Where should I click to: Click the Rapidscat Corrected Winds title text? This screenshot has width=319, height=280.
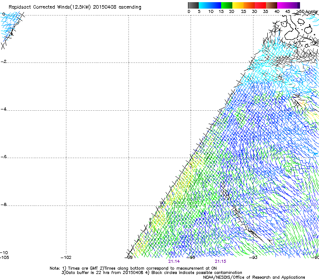pos(75,7)
